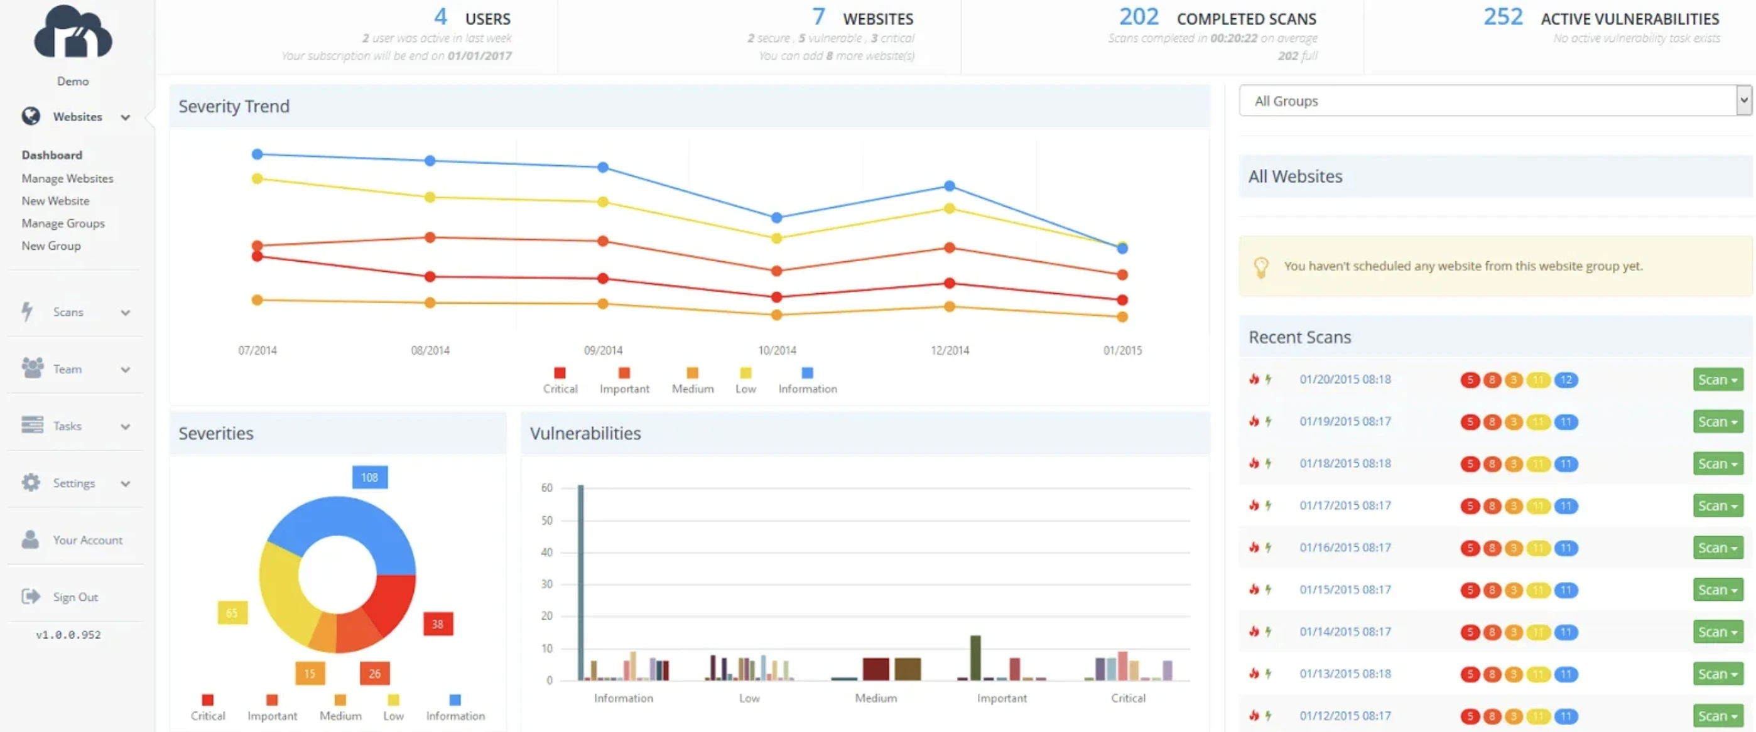Open the Scan dropdown for the 01/18/2015 scan
This screenshot has height=732, width=1756.
tap(1717, 463)
